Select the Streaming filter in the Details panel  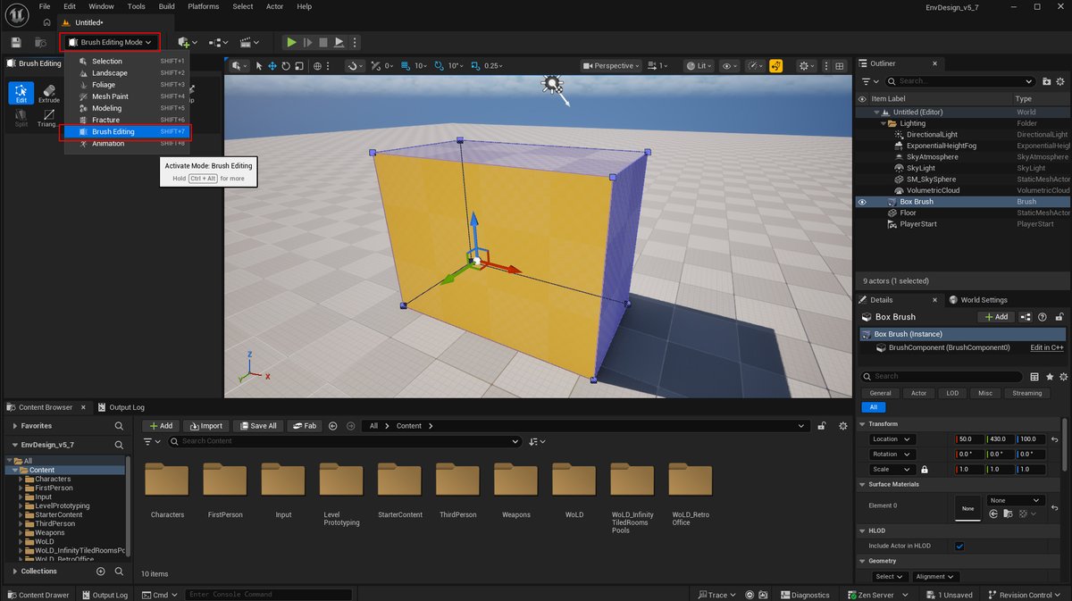pos(1026,393)
